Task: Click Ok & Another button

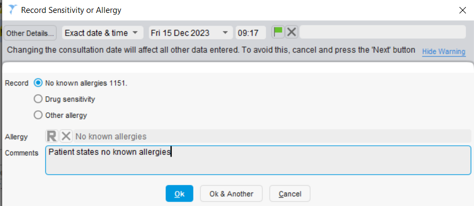Action: [231, 194]
